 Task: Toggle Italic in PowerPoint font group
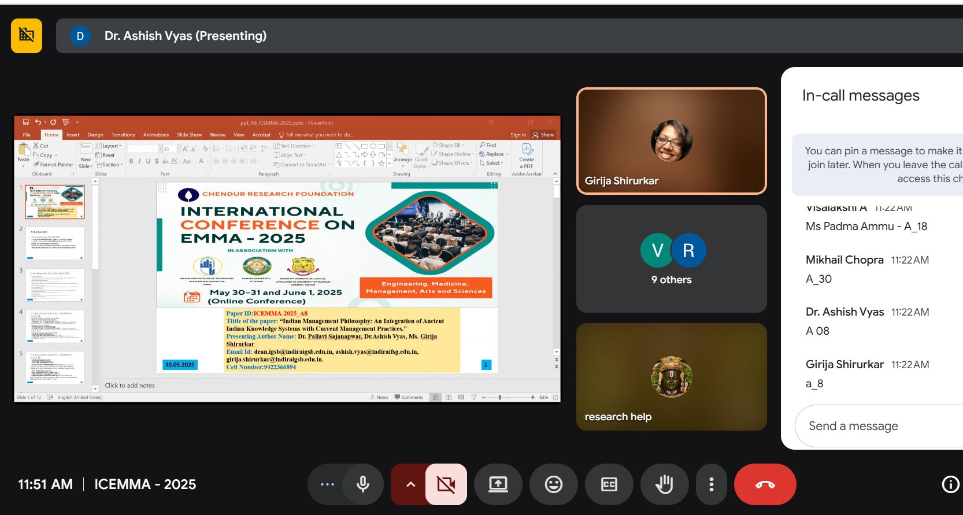tap(139, 161)
